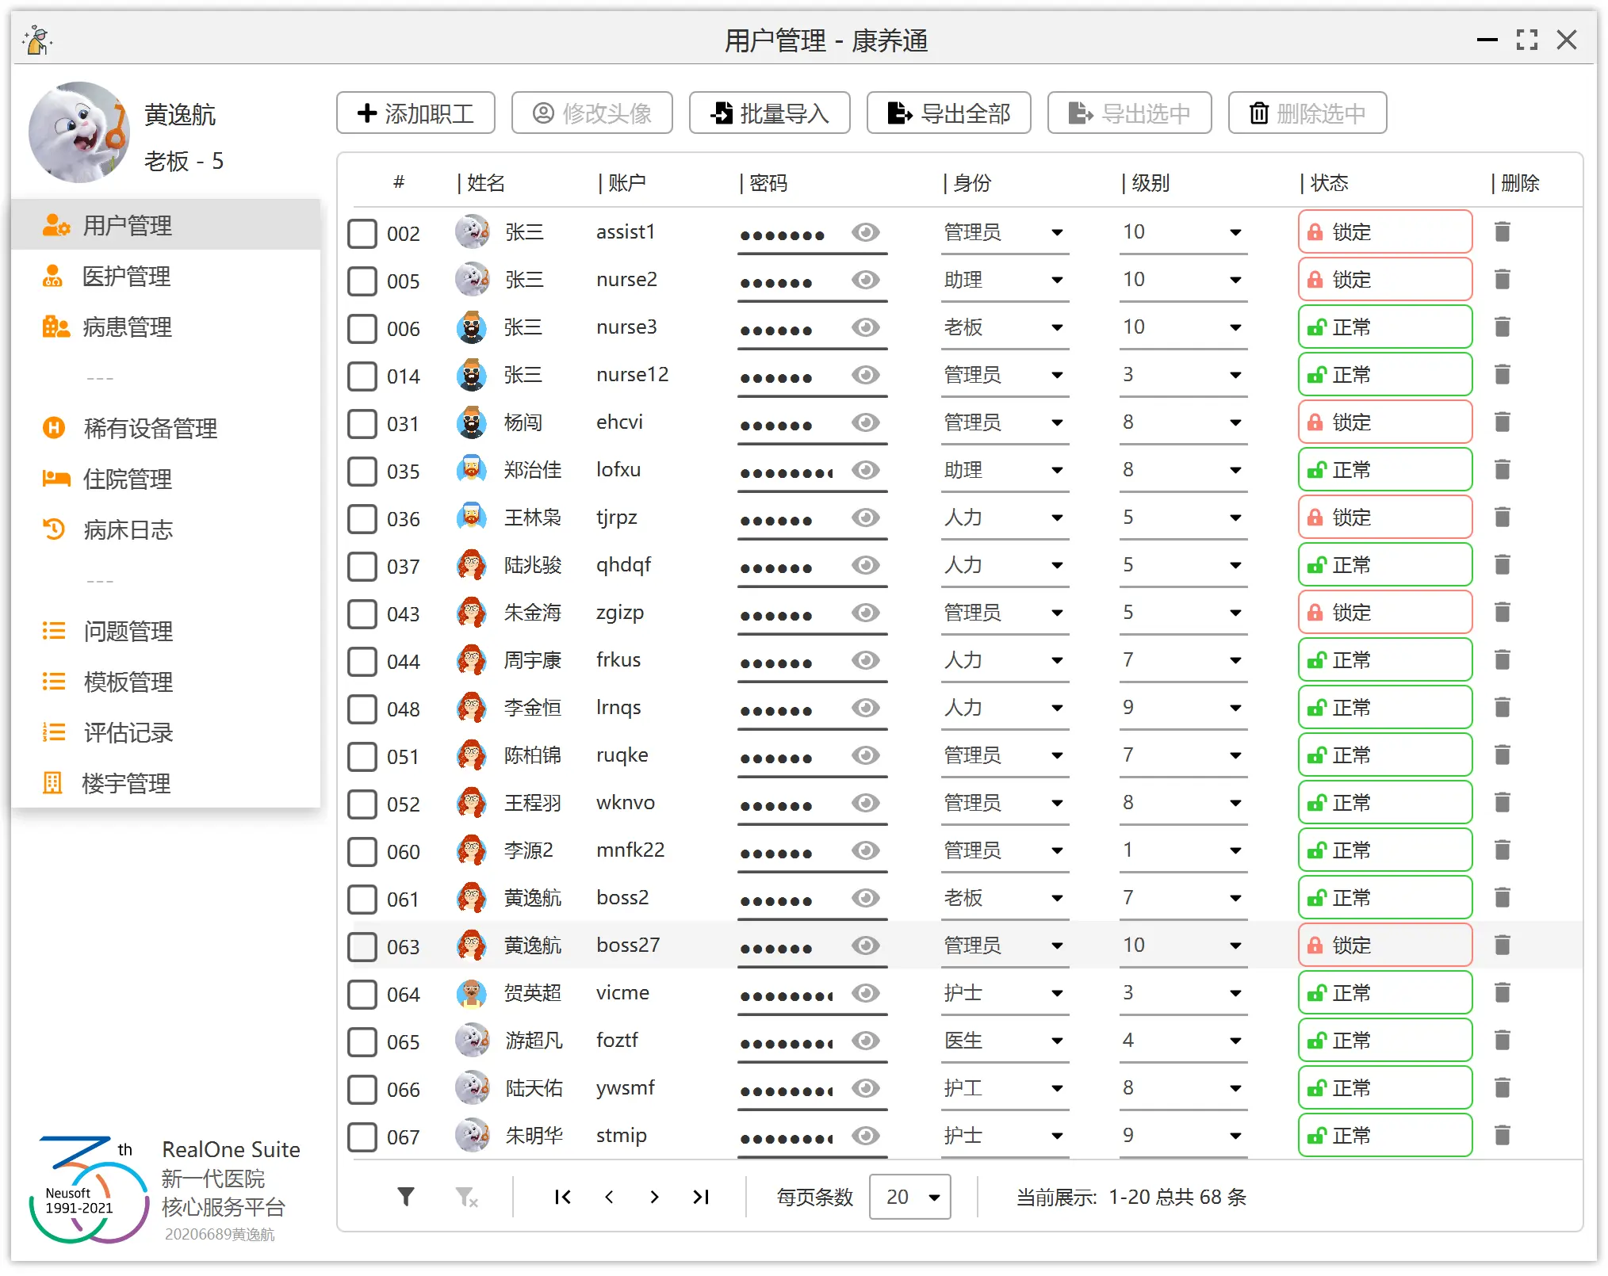
Task: Click the trash icon for row 002
Action: (x=1502, y=232)
